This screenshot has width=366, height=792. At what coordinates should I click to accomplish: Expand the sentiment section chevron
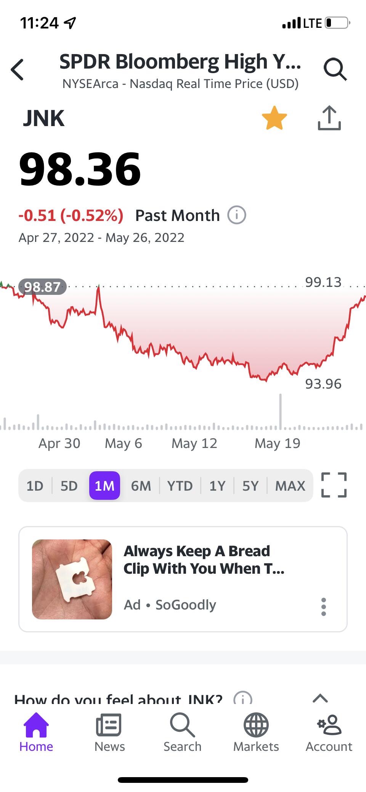[x=320, y=698]
